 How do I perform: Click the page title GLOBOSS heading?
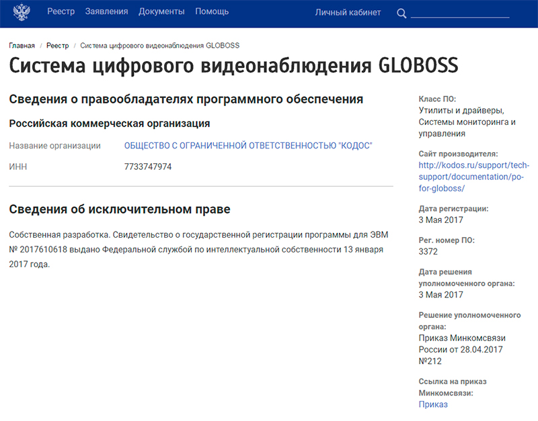[x=233, y=65]
